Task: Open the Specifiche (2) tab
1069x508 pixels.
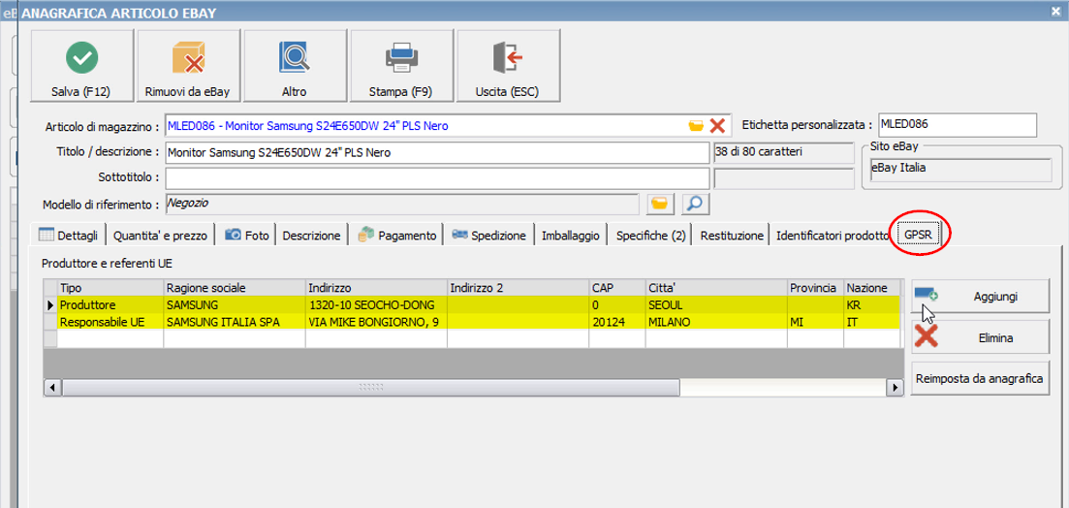Action: [x=650, y=236]
